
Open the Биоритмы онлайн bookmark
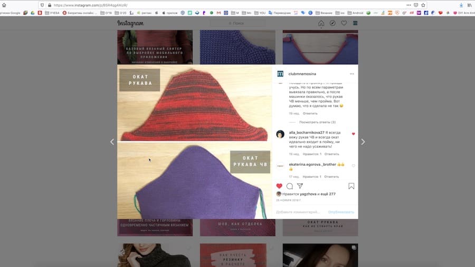point(80,13)
